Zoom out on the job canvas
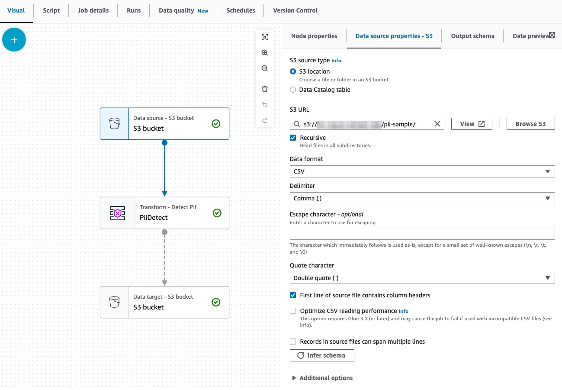The image size is (562, 390). pyautogui.click(x=264, y=68)
